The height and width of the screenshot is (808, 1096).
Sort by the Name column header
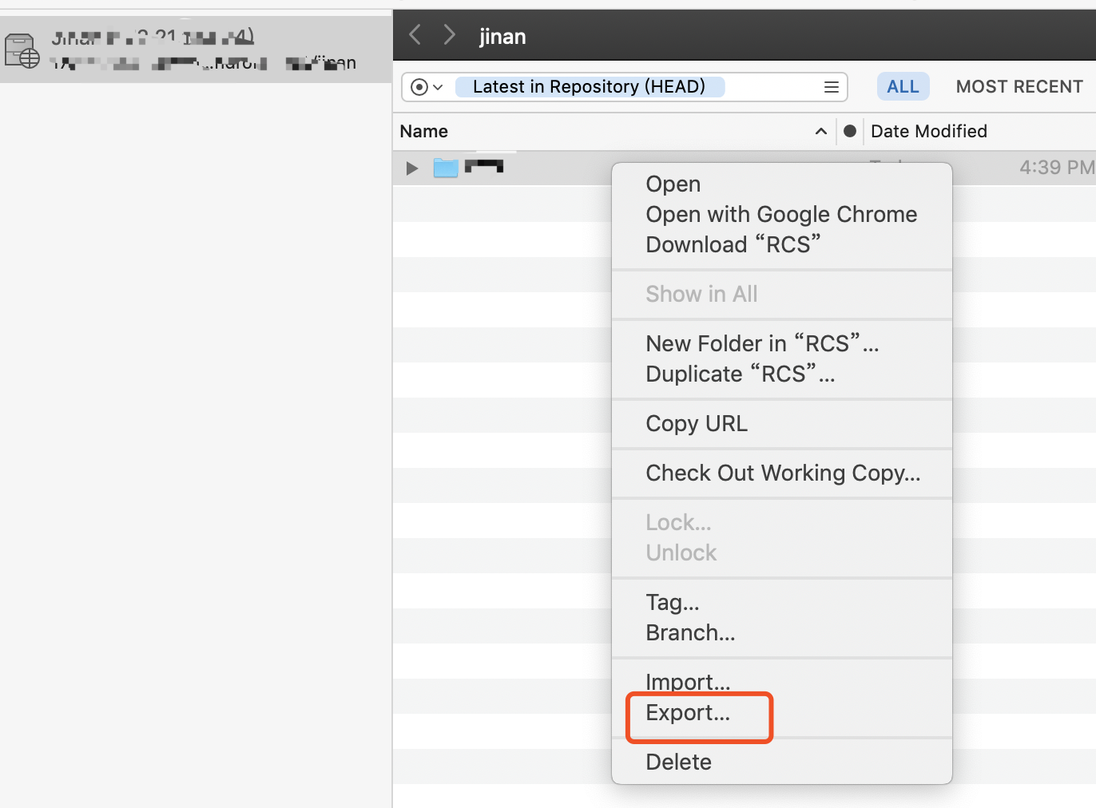point(424,131)
